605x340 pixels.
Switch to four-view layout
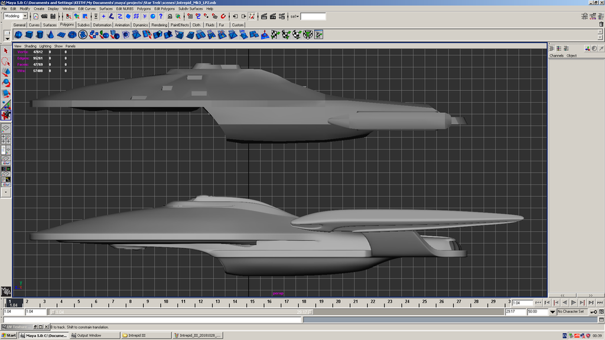point(6,139)
